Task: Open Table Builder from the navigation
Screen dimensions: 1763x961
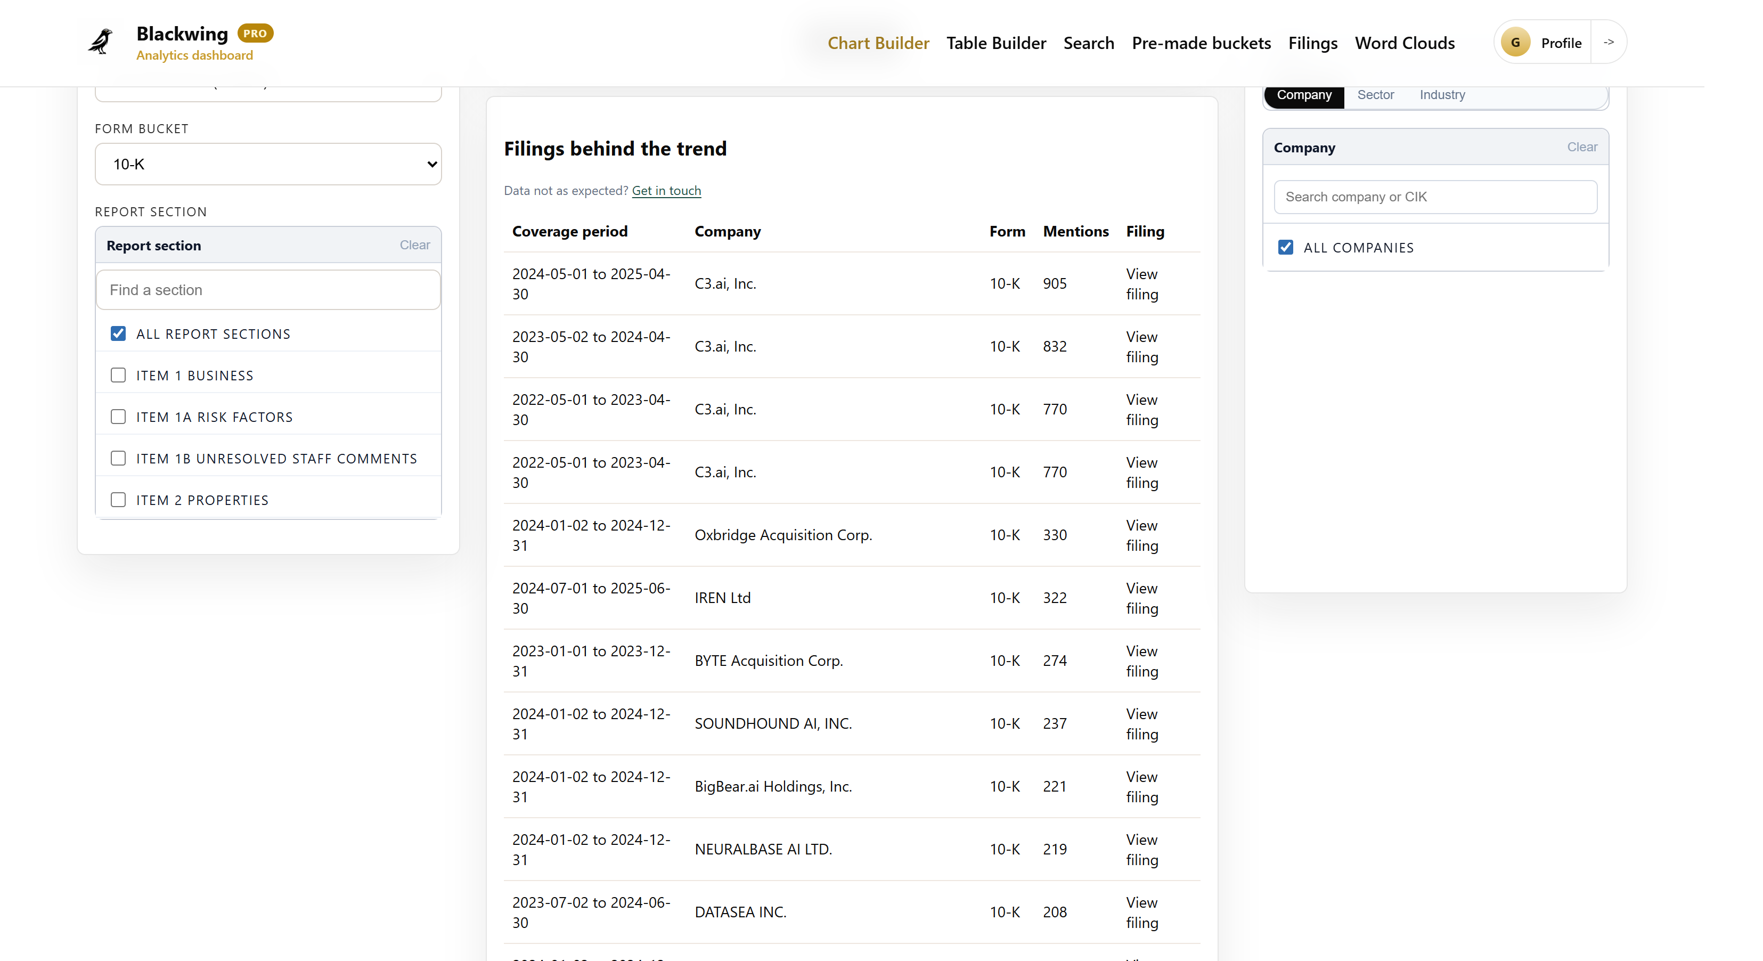Action: coord(996,43)
